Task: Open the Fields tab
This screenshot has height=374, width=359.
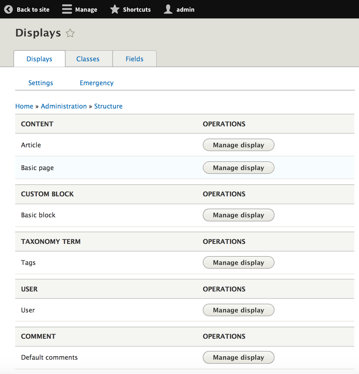Action: point(135,59)
